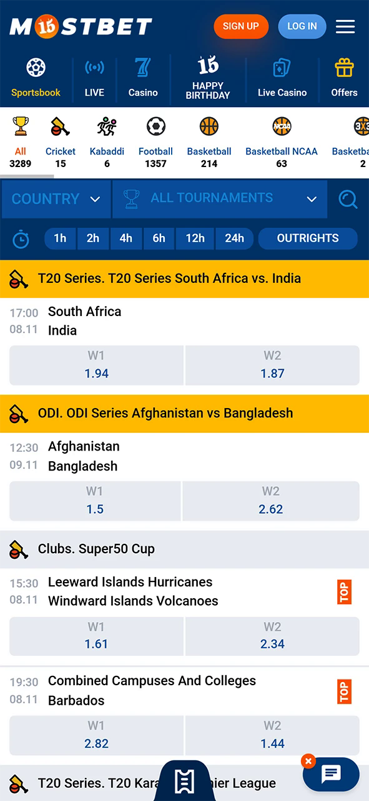369x801 pixels.
Task: Open the Sportsbook section
Action: (x=36, y=76)
